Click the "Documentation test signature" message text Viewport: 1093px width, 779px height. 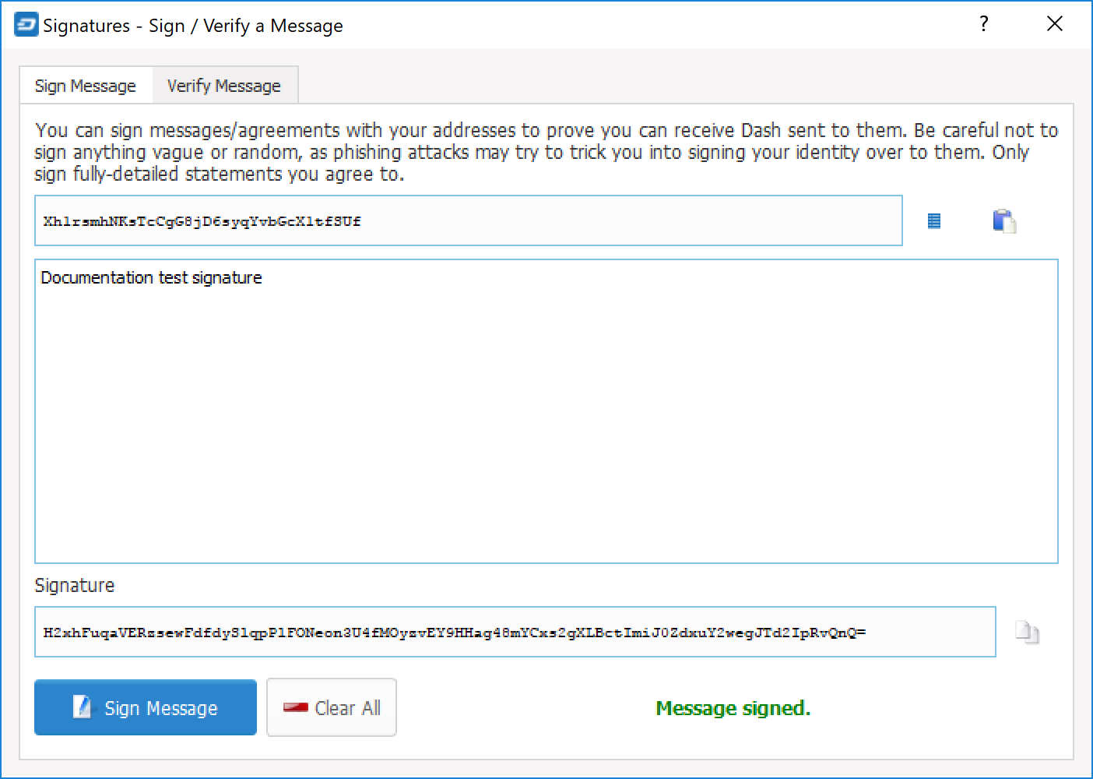151,277
